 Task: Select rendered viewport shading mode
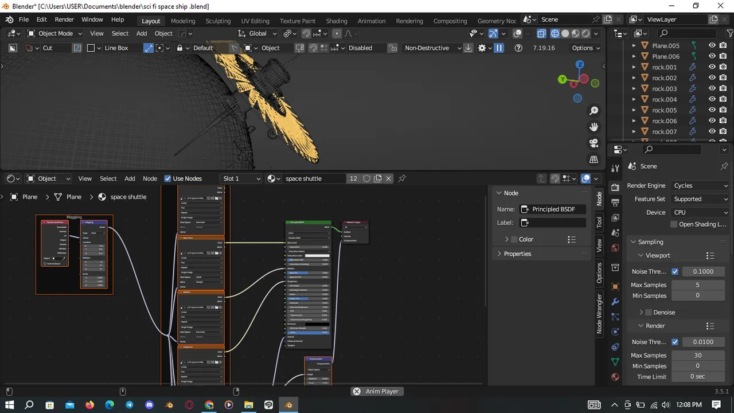tap(586, 33)
